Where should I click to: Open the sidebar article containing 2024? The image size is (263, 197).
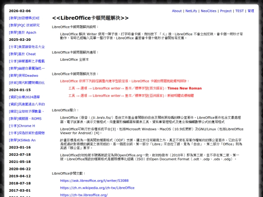[24, 97]
